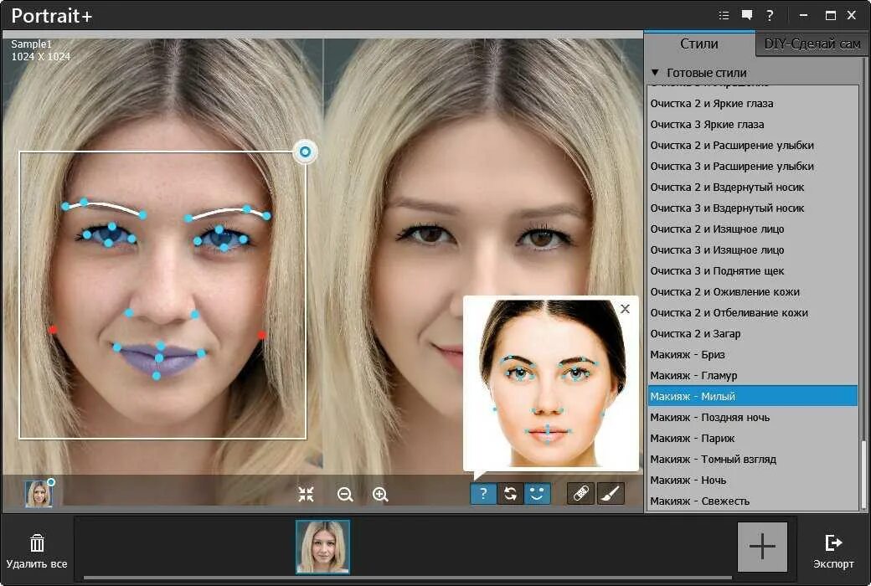Viewport: 871px width, 586px height.
Task: Select style Очистка 3 и Поднятие щек
Action: [753, 271]
